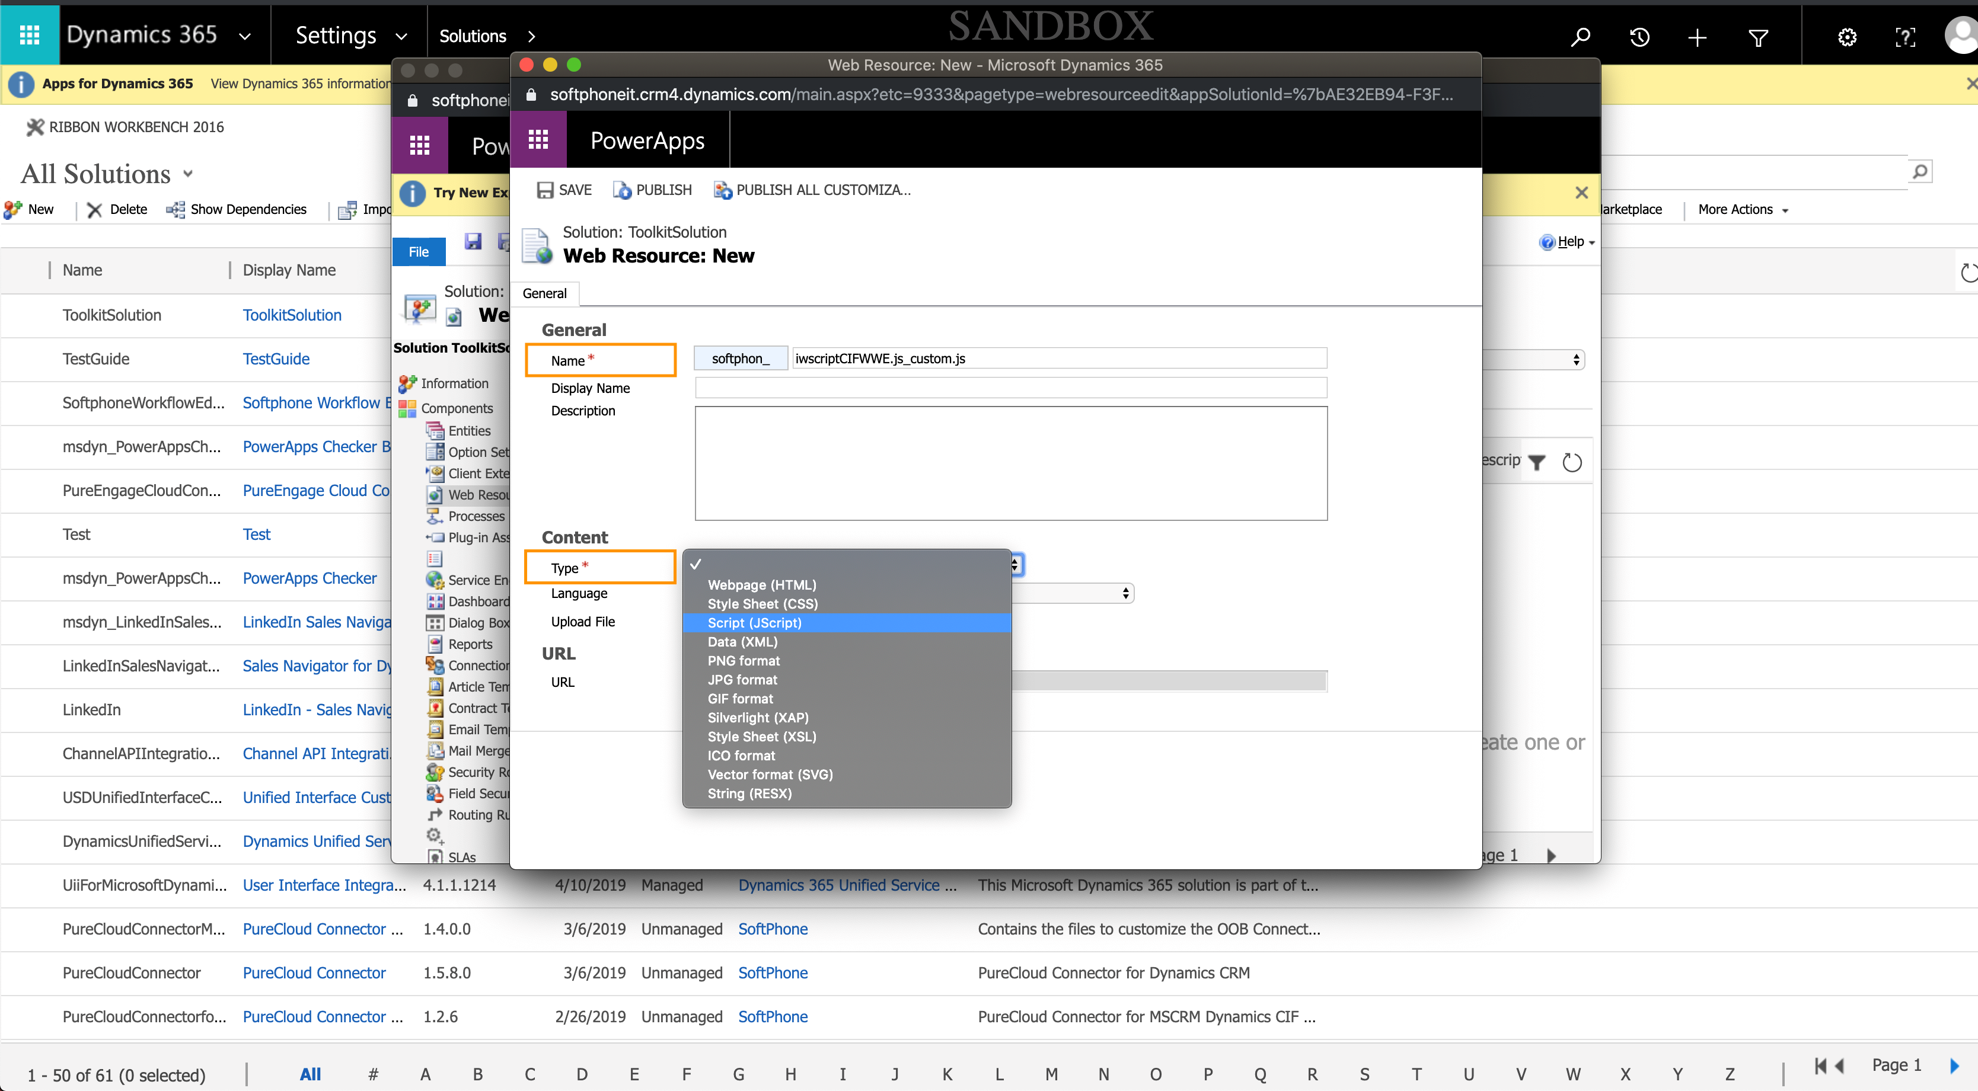Click the refresh icon at right of solutions list
Screen dimensions: 1978x1091
(x=1969, y=273)
